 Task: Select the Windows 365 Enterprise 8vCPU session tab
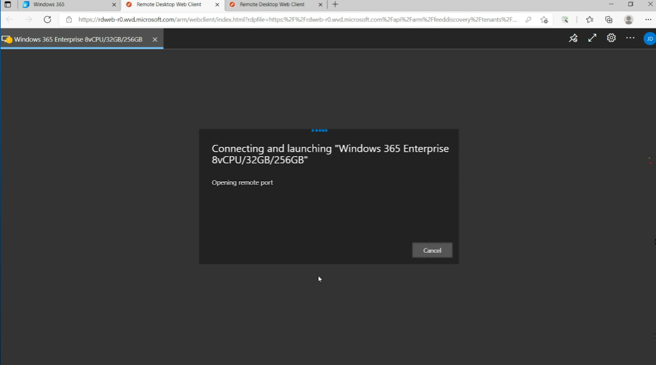[78, 39]
